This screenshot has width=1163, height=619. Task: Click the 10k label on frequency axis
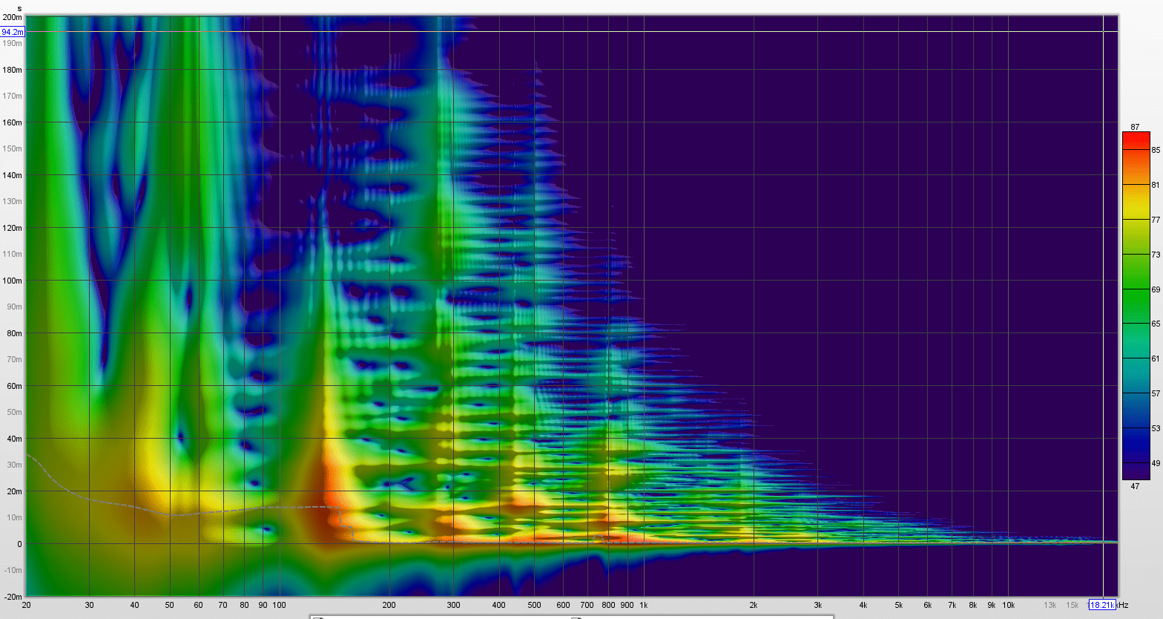click(1009, 605)
